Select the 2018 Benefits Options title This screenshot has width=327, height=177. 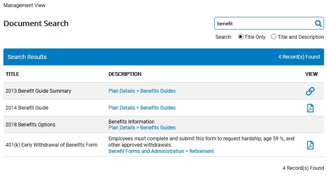coord(30,125)
